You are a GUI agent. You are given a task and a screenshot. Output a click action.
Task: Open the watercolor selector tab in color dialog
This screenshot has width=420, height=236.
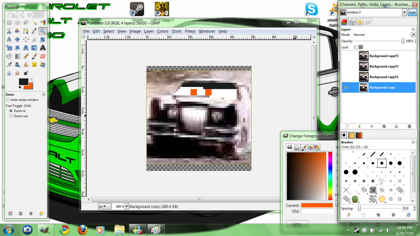(303, 148)
